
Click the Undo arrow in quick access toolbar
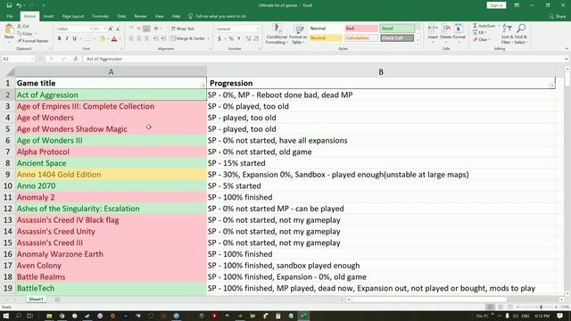tap(19, 5)
